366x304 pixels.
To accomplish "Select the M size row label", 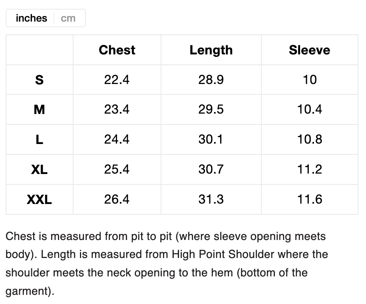I will click(x=39, y=110).
